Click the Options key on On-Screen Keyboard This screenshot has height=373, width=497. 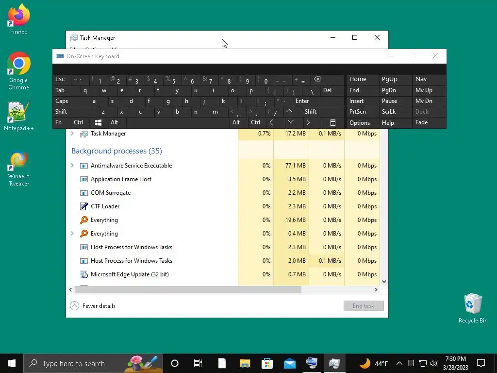[363, 123]
